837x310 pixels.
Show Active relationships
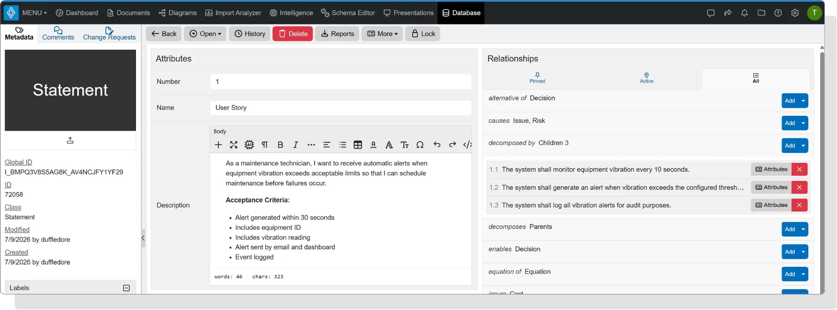646,78
